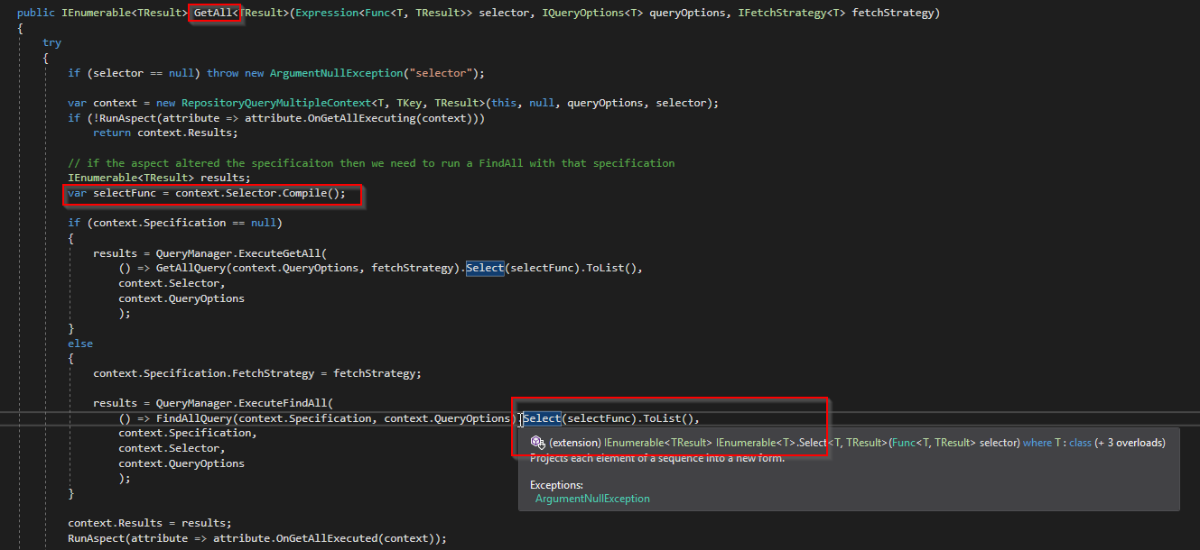The width and height of the screenshot is (1200, 550).
Task: Click the try keyword
Action: tap(52, 42)
